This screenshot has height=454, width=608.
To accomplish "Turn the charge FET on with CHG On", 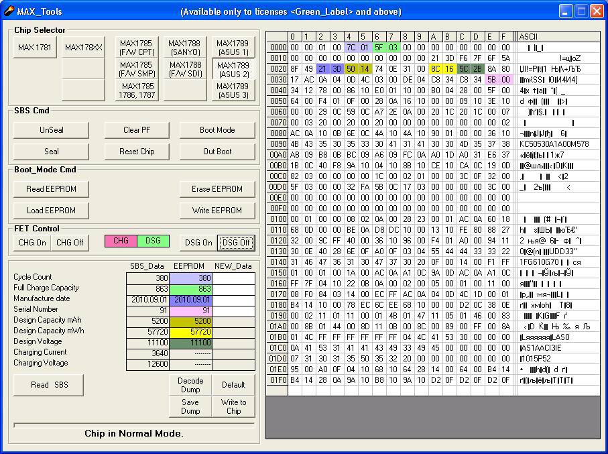I will click(32, 243).
